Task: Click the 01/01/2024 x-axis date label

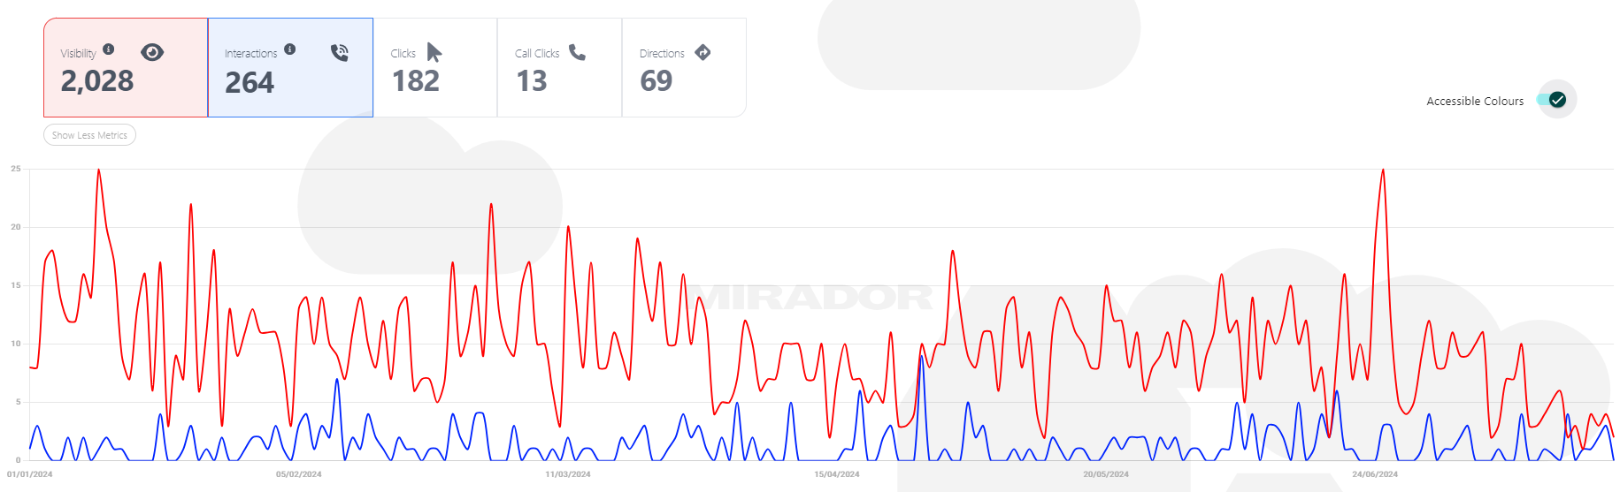Action: (30, 474)
